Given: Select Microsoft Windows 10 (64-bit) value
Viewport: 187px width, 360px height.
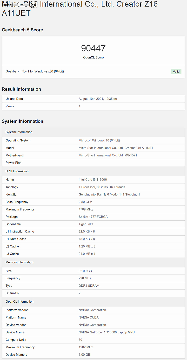Looking at the screenshot, I should (x=99, y=140).
